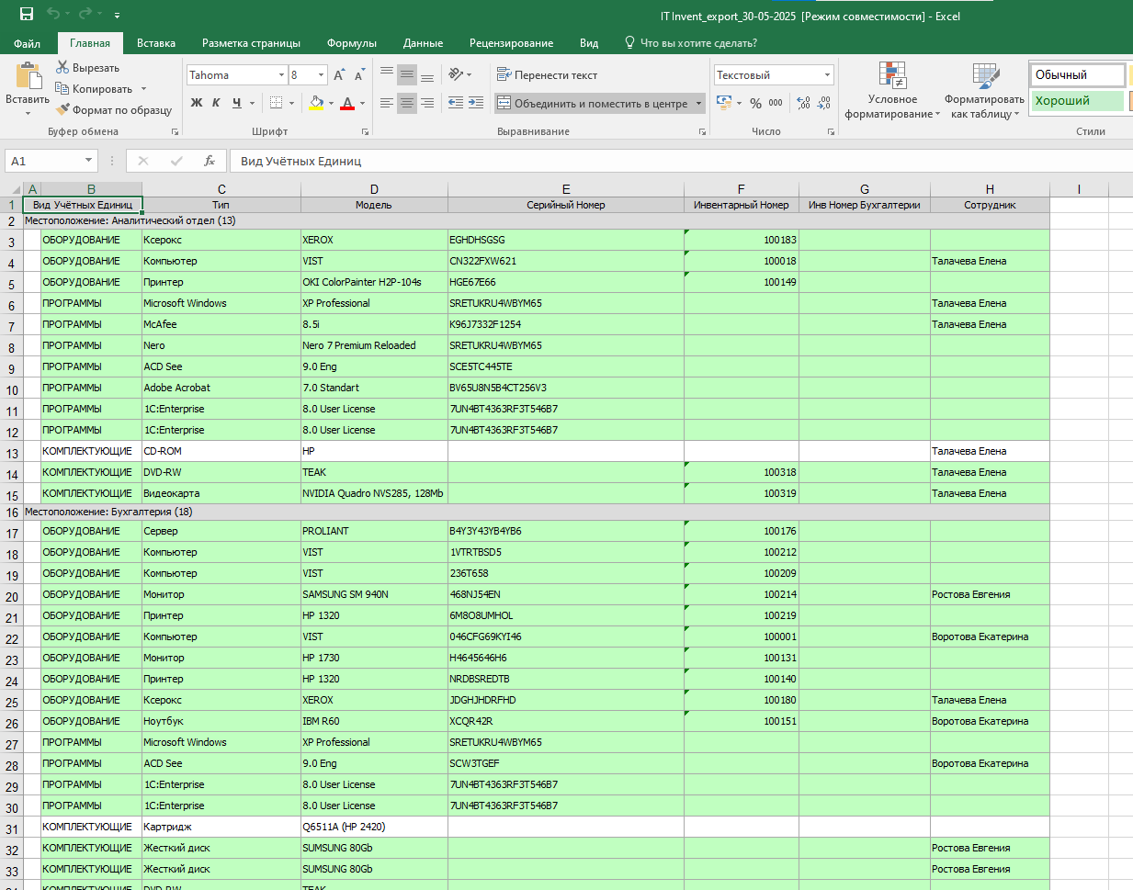
Task: Click the Insert Function fx icon
Action: tap(210, 161)
